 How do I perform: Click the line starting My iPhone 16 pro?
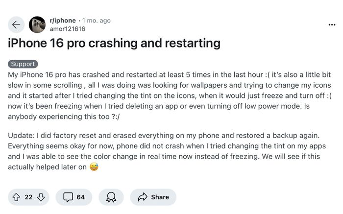point(170,75)
